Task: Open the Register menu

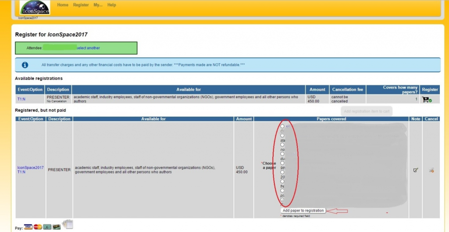Action: pyautogui.click(x=81, y=5)
